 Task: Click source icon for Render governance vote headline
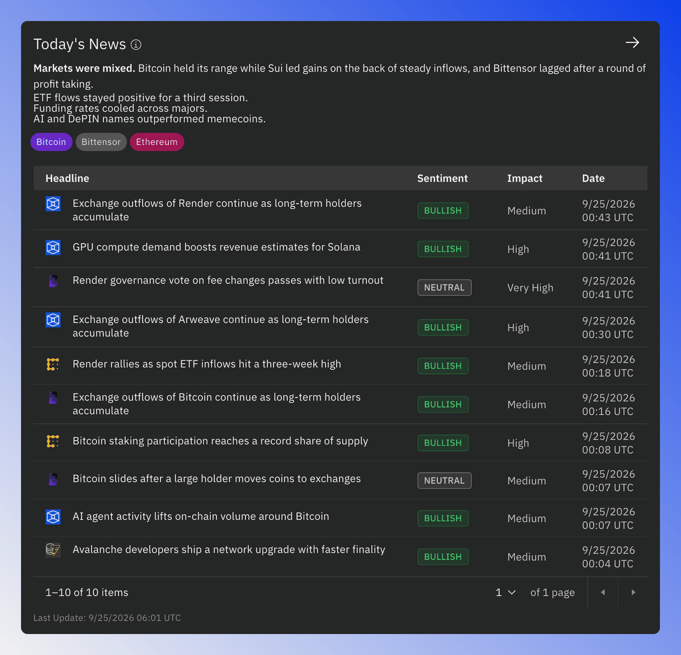point(53,281)
